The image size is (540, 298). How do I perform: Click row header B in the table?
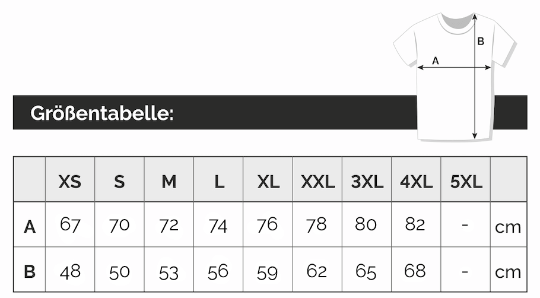pos(30,272)
